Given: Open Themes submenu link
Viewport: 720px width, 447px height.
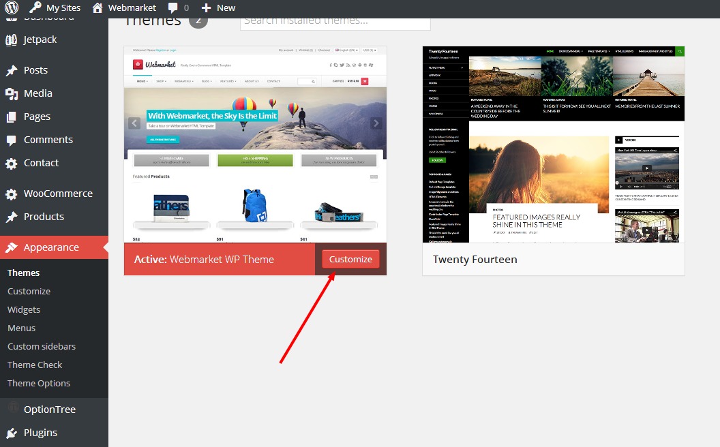Looking at the screenshot, I should [23, 273].
